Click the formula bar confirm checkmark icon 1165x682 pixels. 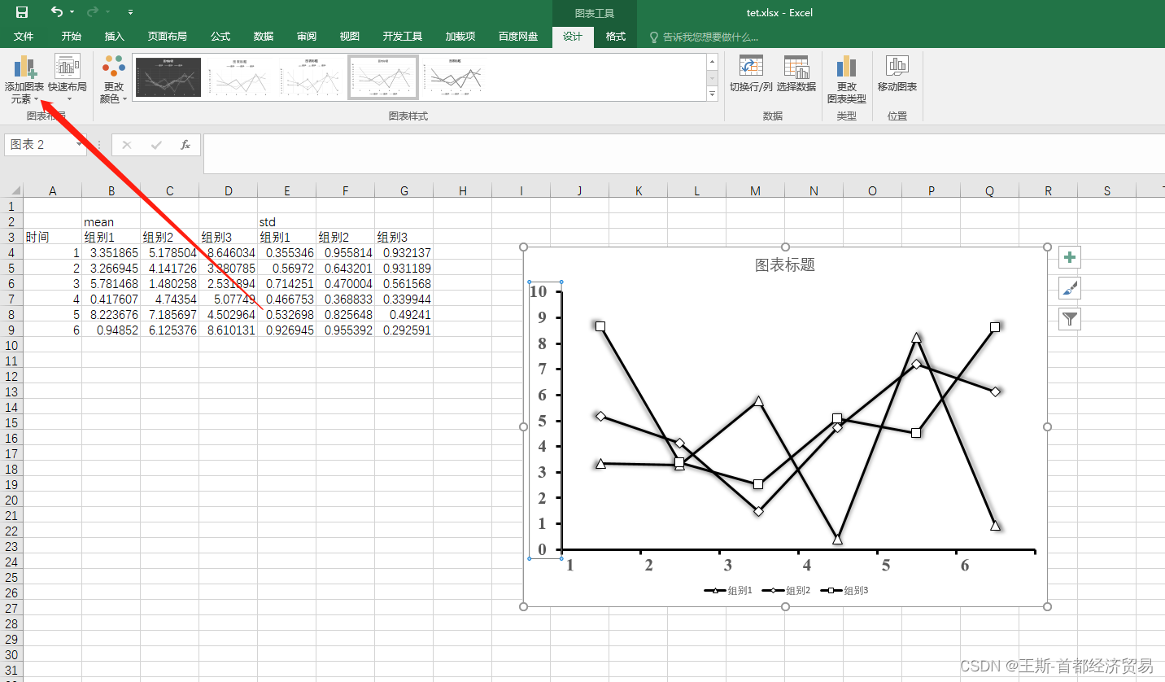coord(156,145)
